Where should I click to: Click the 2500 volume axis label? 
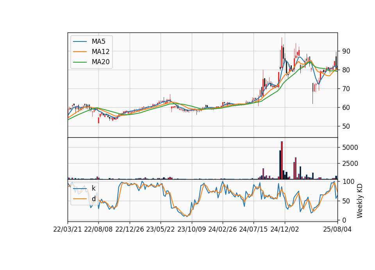350,164
